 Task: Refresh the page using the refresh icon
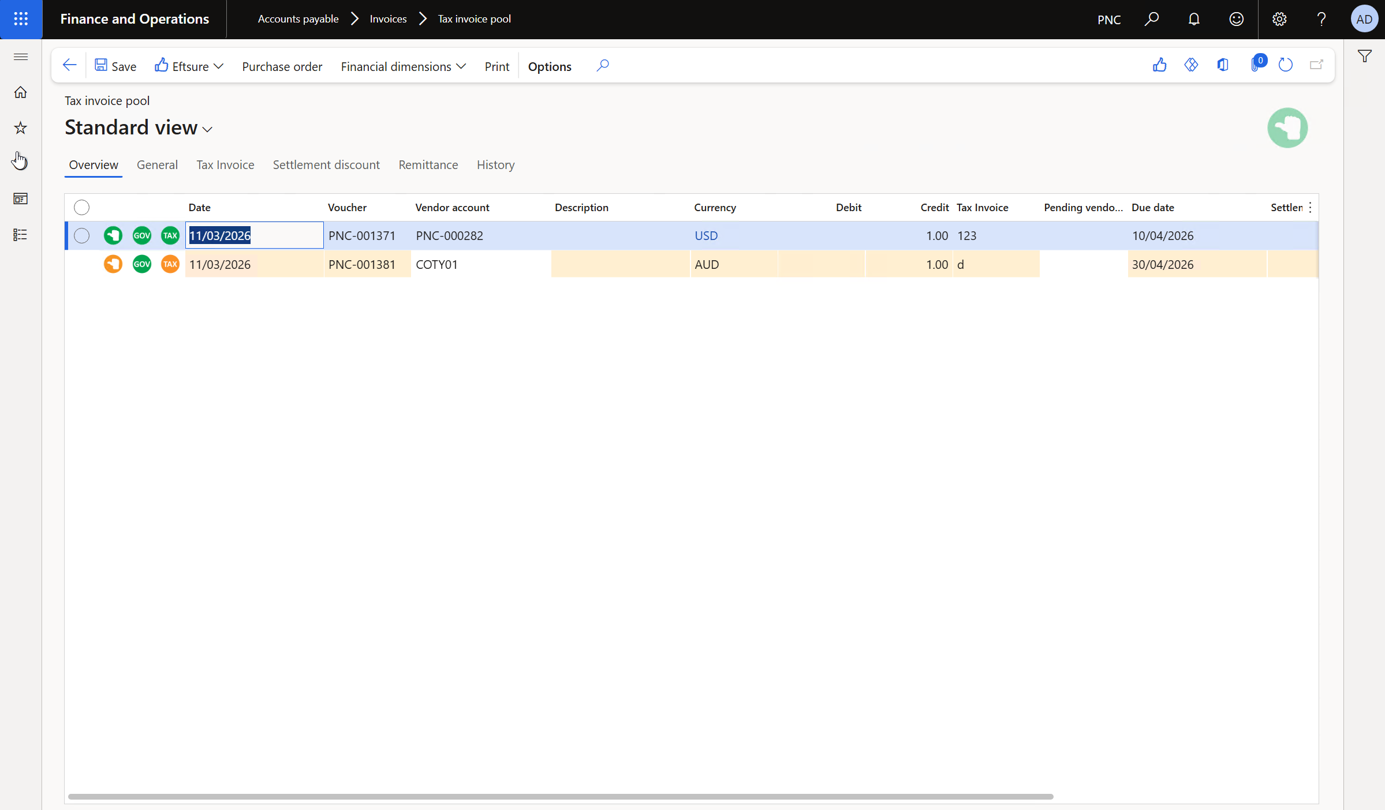[1285, 65]
